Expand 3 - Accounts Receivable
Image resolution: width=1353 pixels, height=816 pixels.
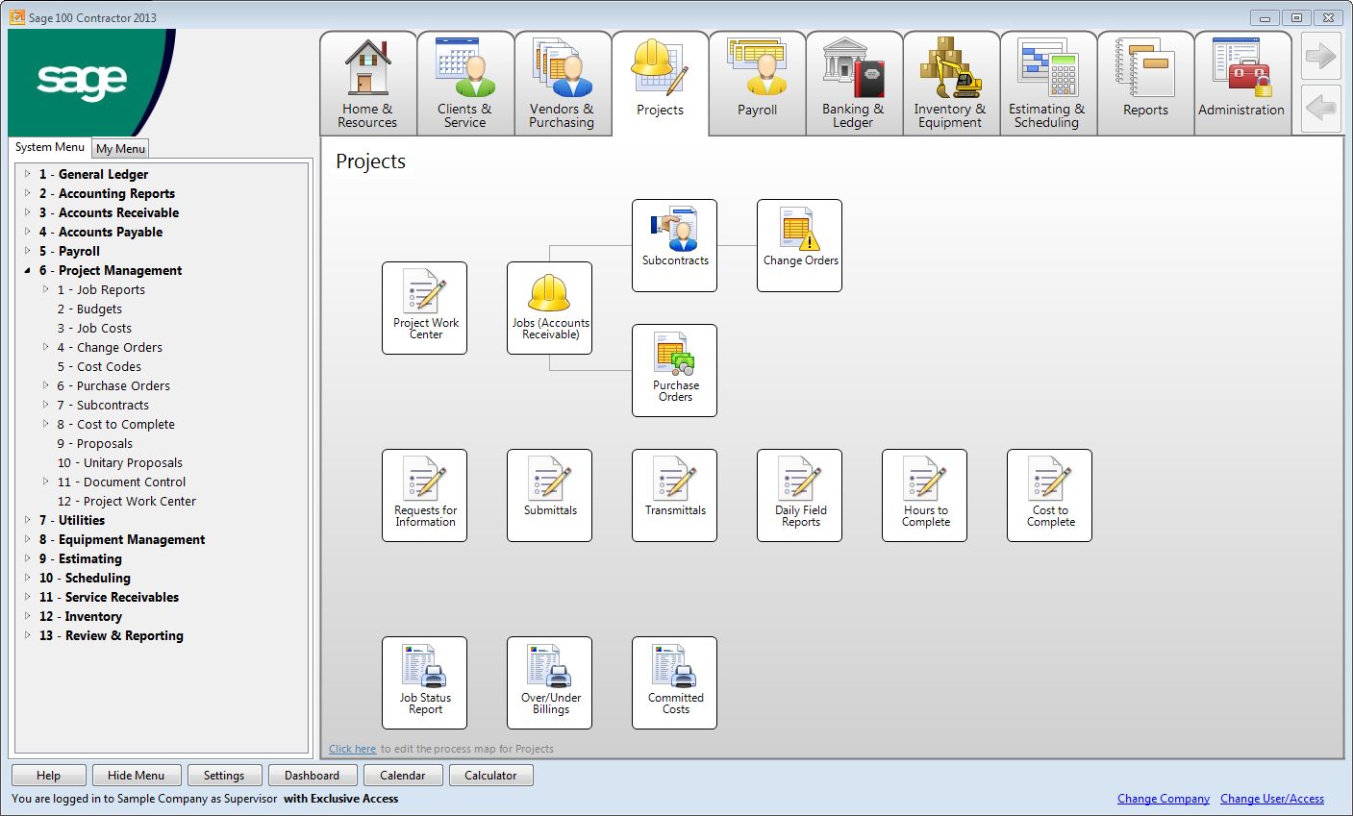tap(28, 212)
